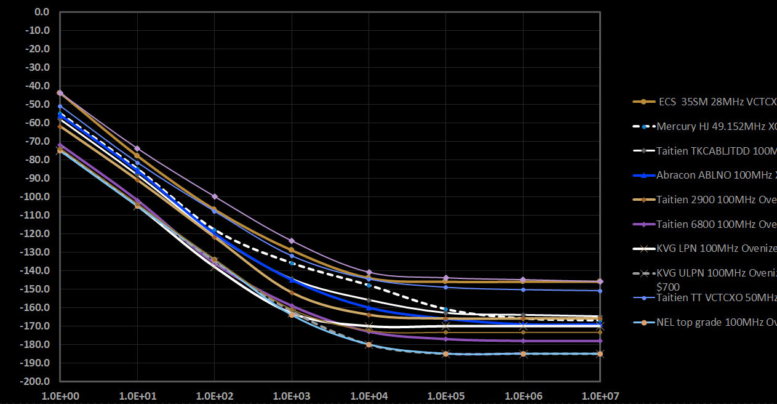
Task: Click the -100.0 y-axis label
Action: tap(36, 196)
